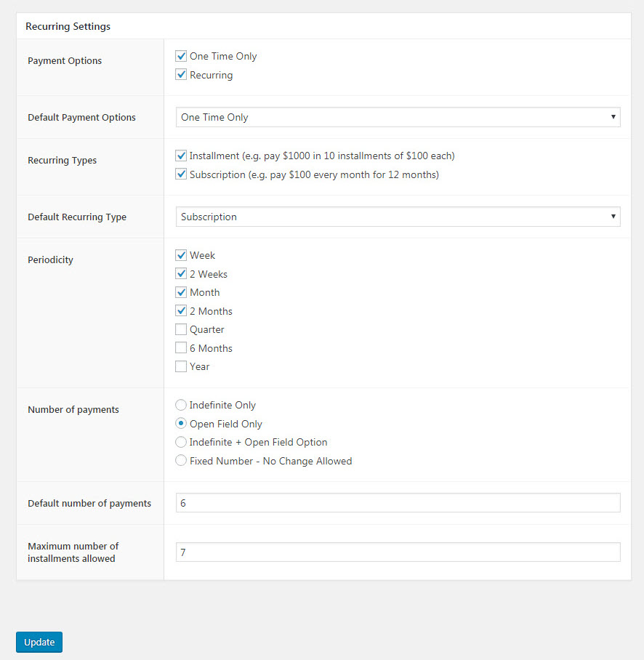Image resolution: width=644 pixels, height=660 pixels.
Task: Uncheck the Week periodicity checkbox
Action: (181, 255)
